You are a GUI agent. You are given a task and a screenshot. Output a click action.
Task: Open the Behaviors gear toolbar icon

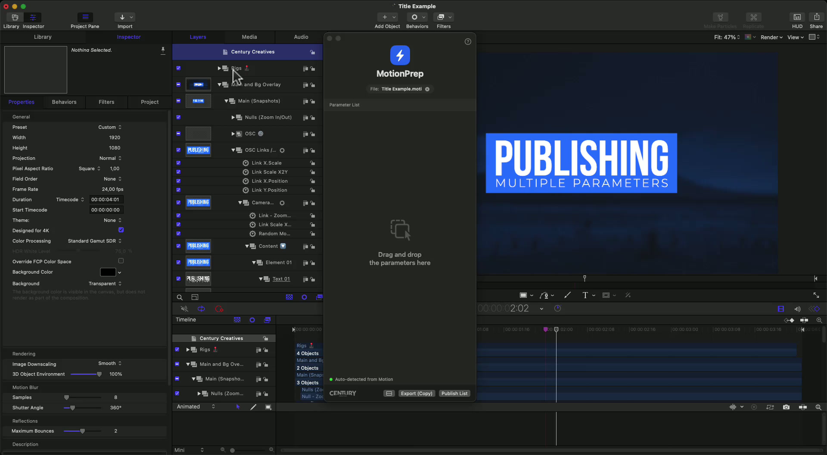(414, 17)
